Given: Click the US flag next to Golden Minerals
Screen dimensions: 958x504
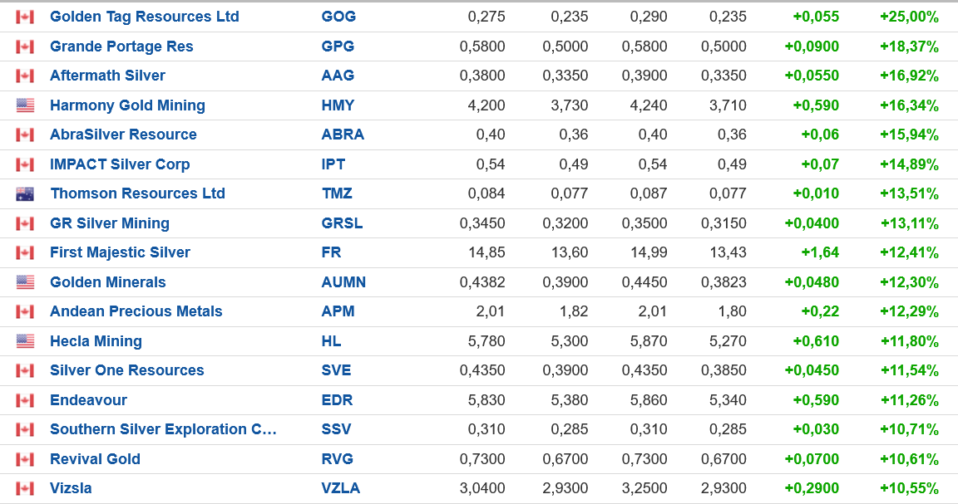Looking at the screenshot, I should pos(25,282).
